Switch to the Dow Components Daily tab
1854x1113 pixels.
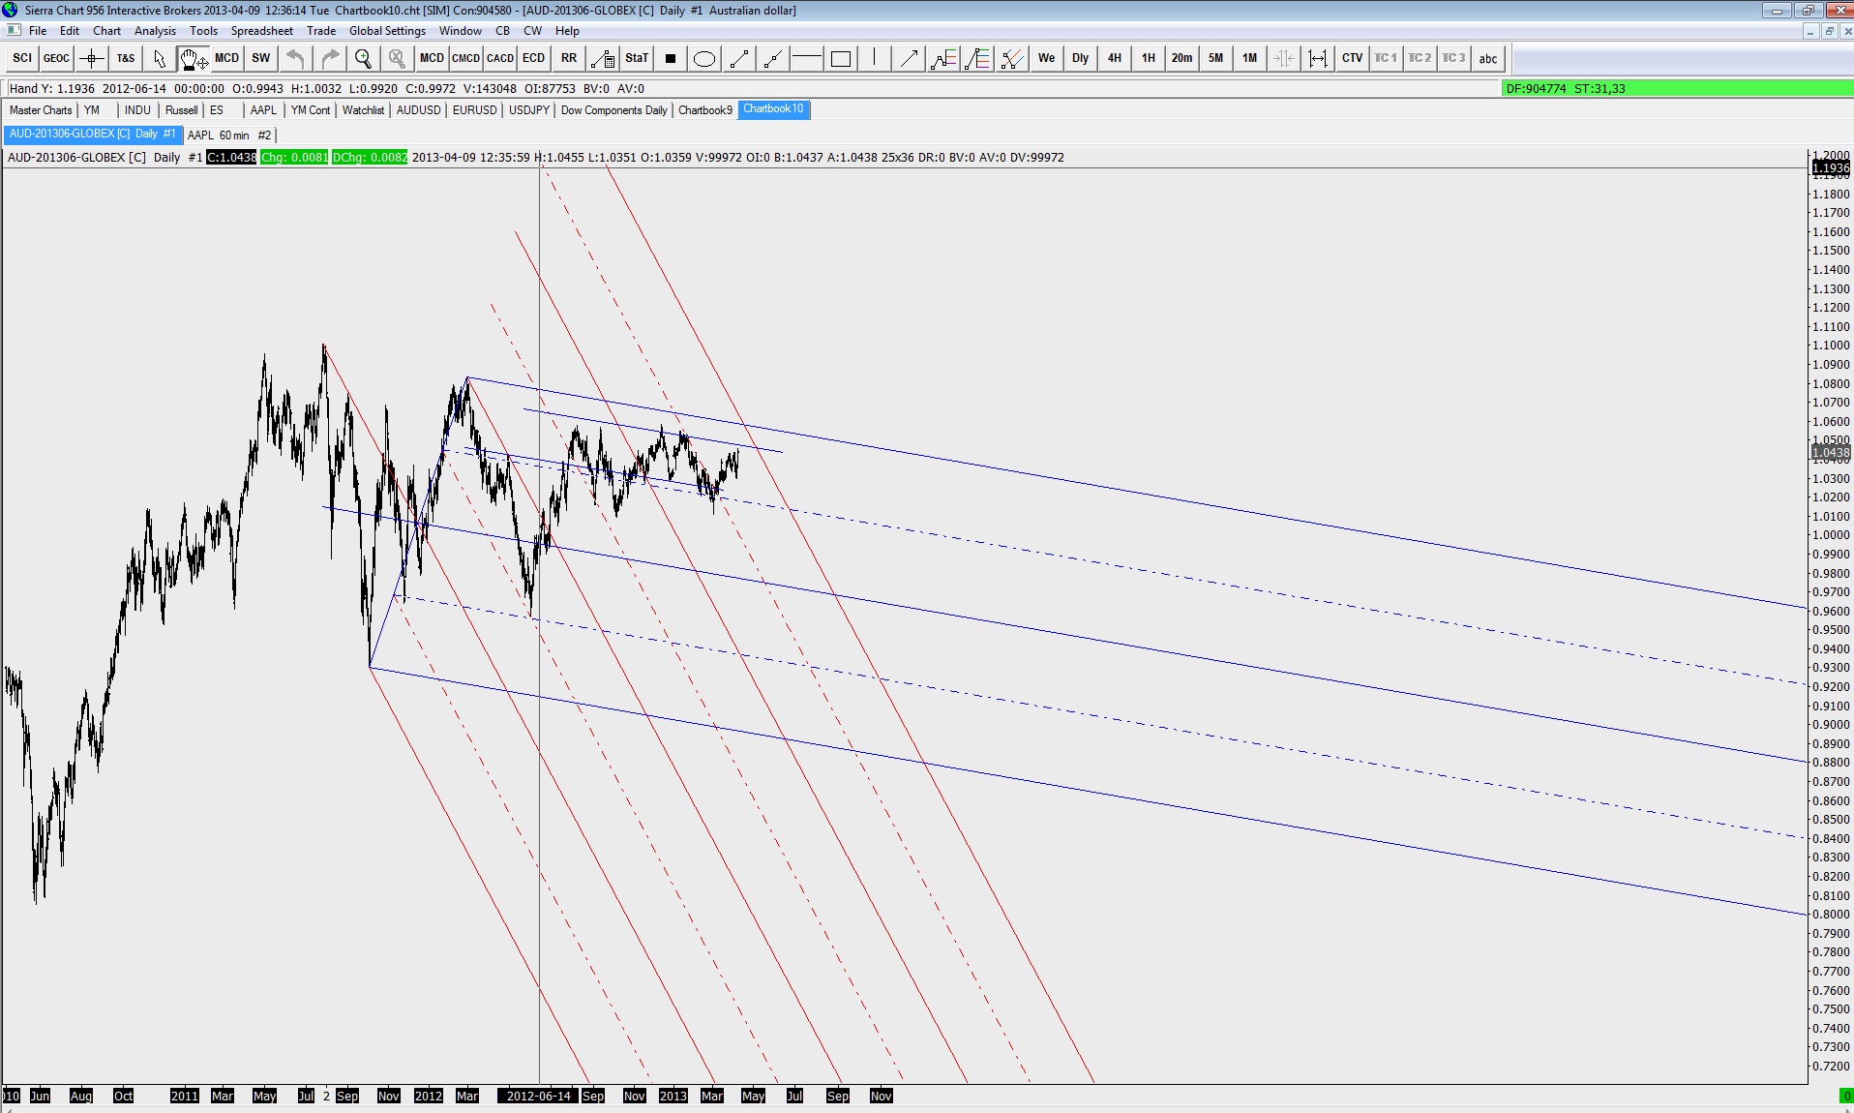point(613,110)
